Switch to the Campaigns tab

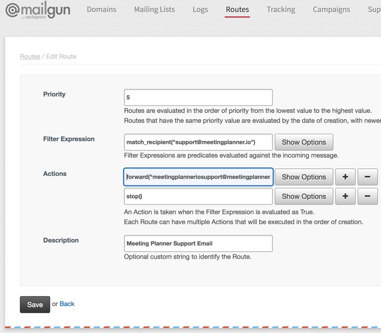point(331,9)
